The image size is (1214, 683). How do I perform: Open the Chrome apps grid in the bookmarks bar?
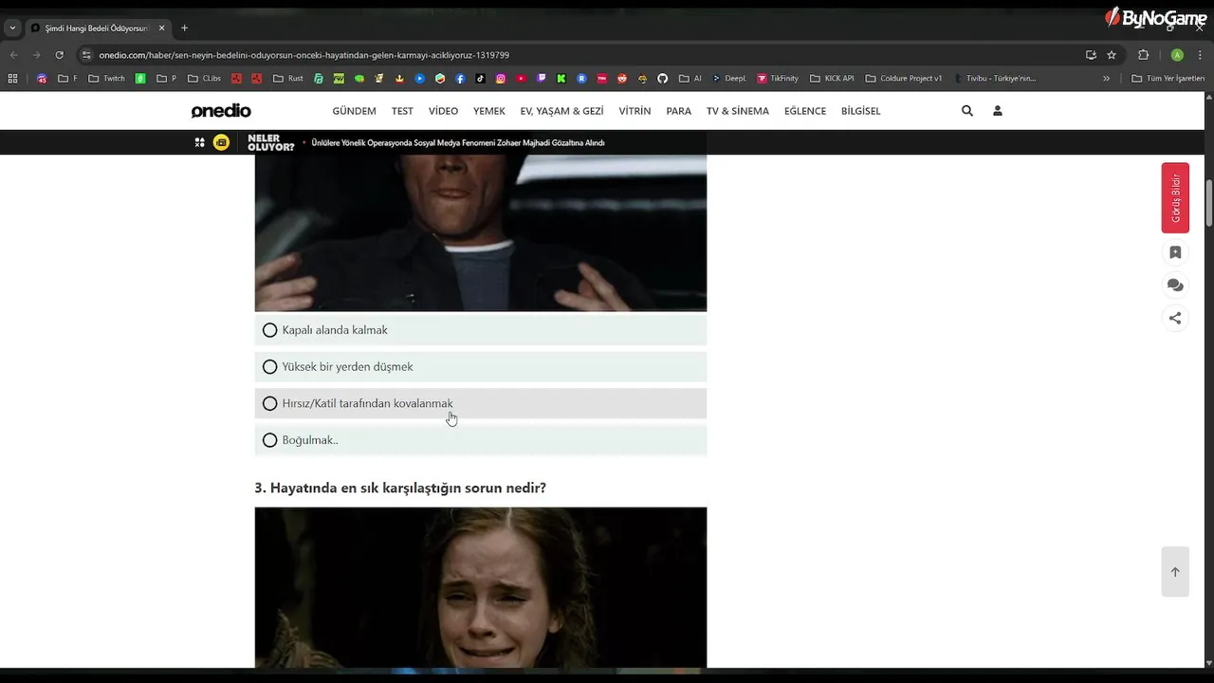tap(12, 79)
